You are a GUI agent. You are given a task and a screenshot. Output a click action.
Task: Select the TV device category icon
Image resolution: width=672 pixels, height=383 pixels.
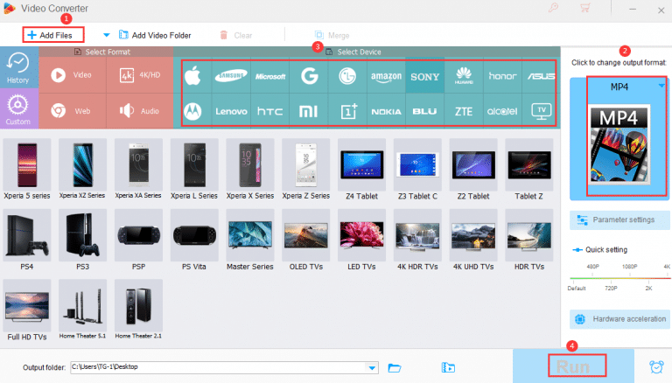(x=542, y=111)
